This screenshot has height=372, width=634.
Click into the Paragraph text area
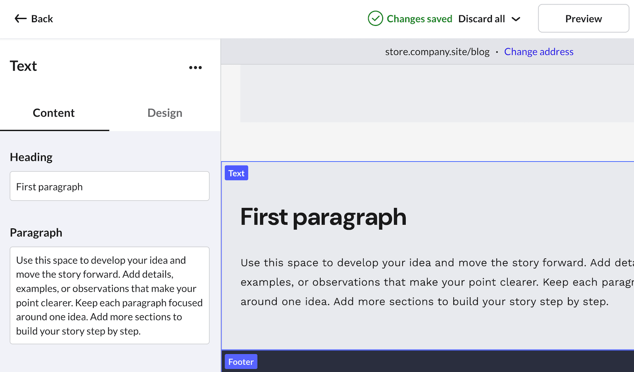point(110,295)
